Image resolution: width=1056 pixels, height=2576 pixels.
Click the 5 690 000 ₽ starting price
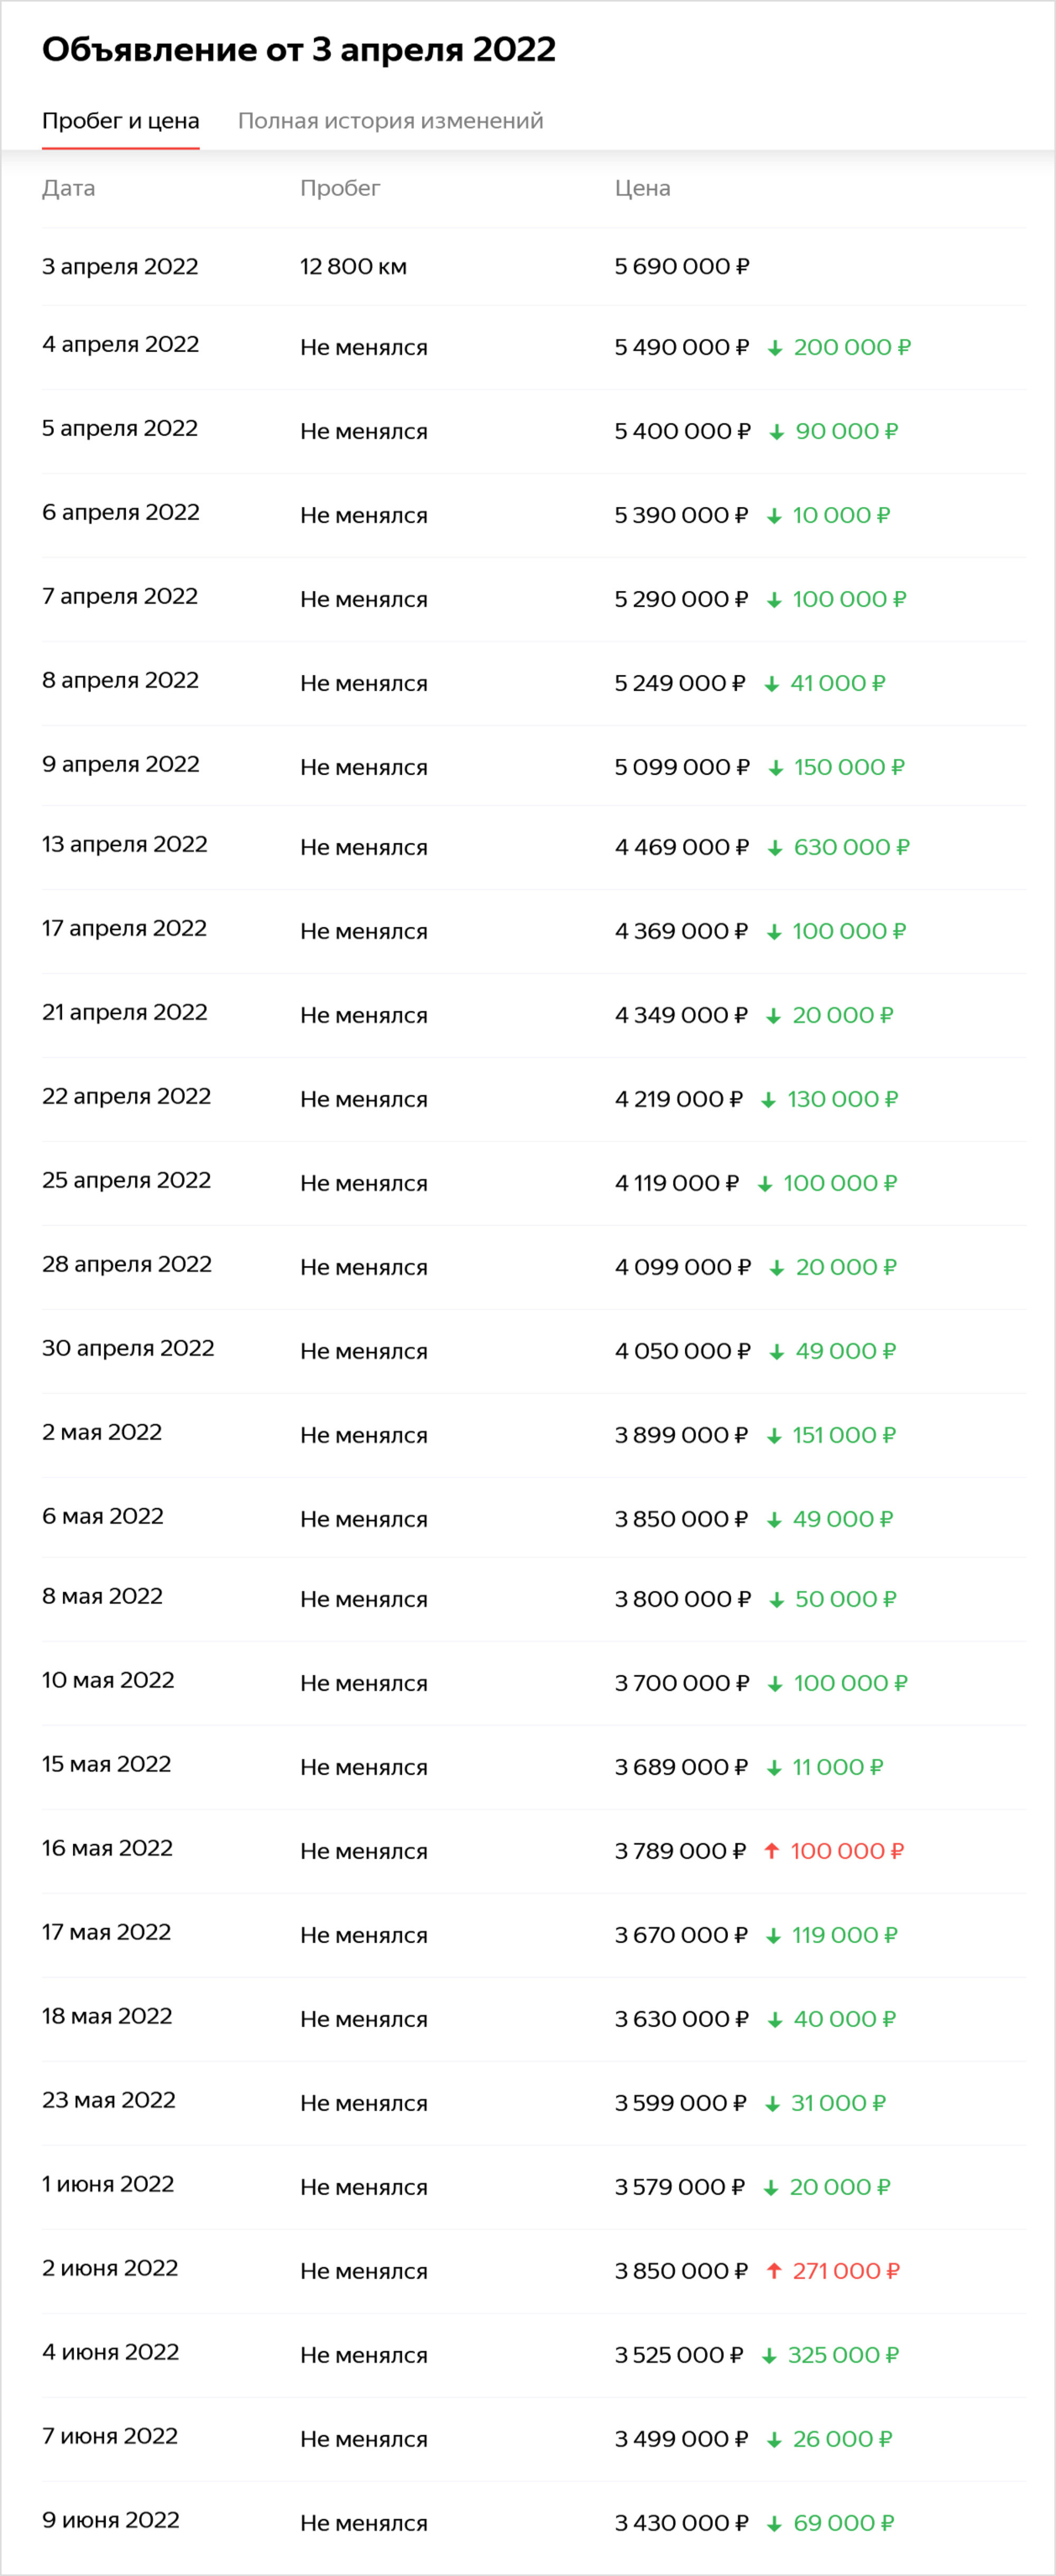pos(682,266)
